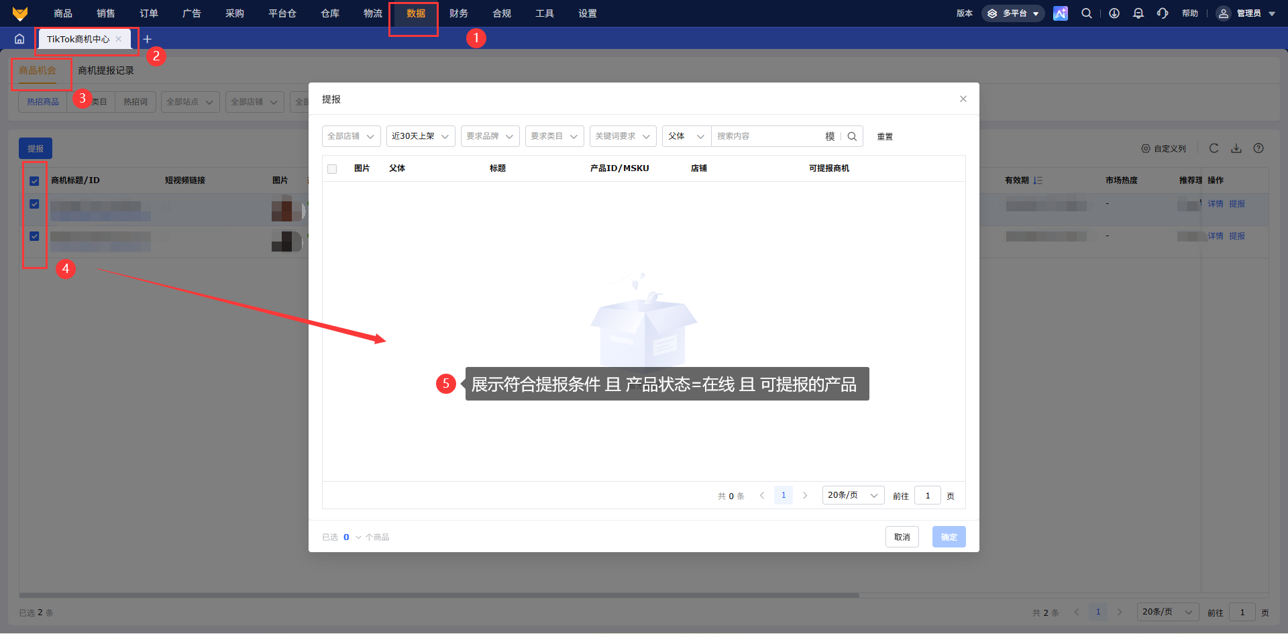Open 全部店铺 dropdown in dialog
Image resolution: width=1288 pixels, height=634 pixels.
tap(352, 136)
